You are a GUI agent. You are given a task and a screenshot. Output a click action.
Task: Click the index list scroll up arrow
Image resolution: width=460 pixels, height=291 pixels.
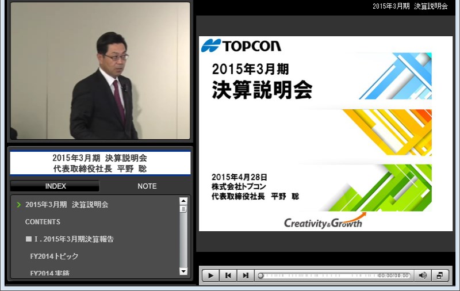coord(183,201)
